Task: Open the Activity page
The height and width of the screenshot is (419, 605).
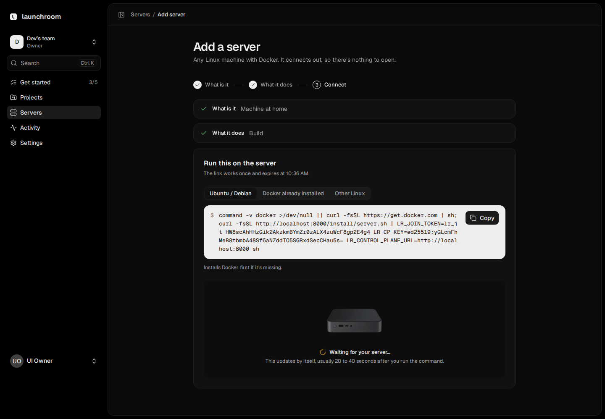Action: (54, 128)
